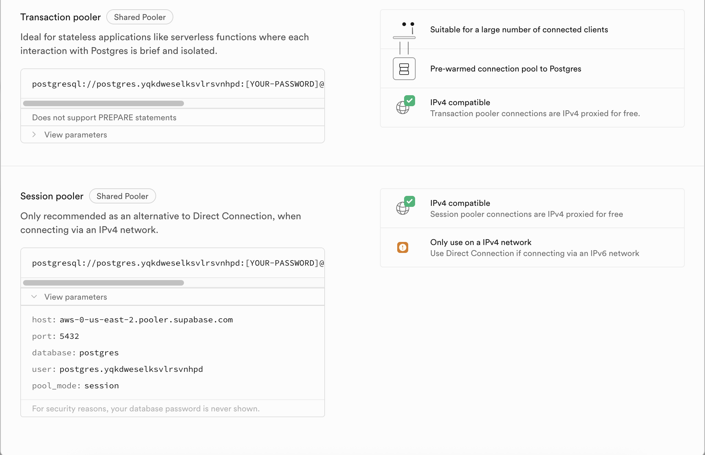Click Shared Pooler badge beside Session pooler

[122, 196]
